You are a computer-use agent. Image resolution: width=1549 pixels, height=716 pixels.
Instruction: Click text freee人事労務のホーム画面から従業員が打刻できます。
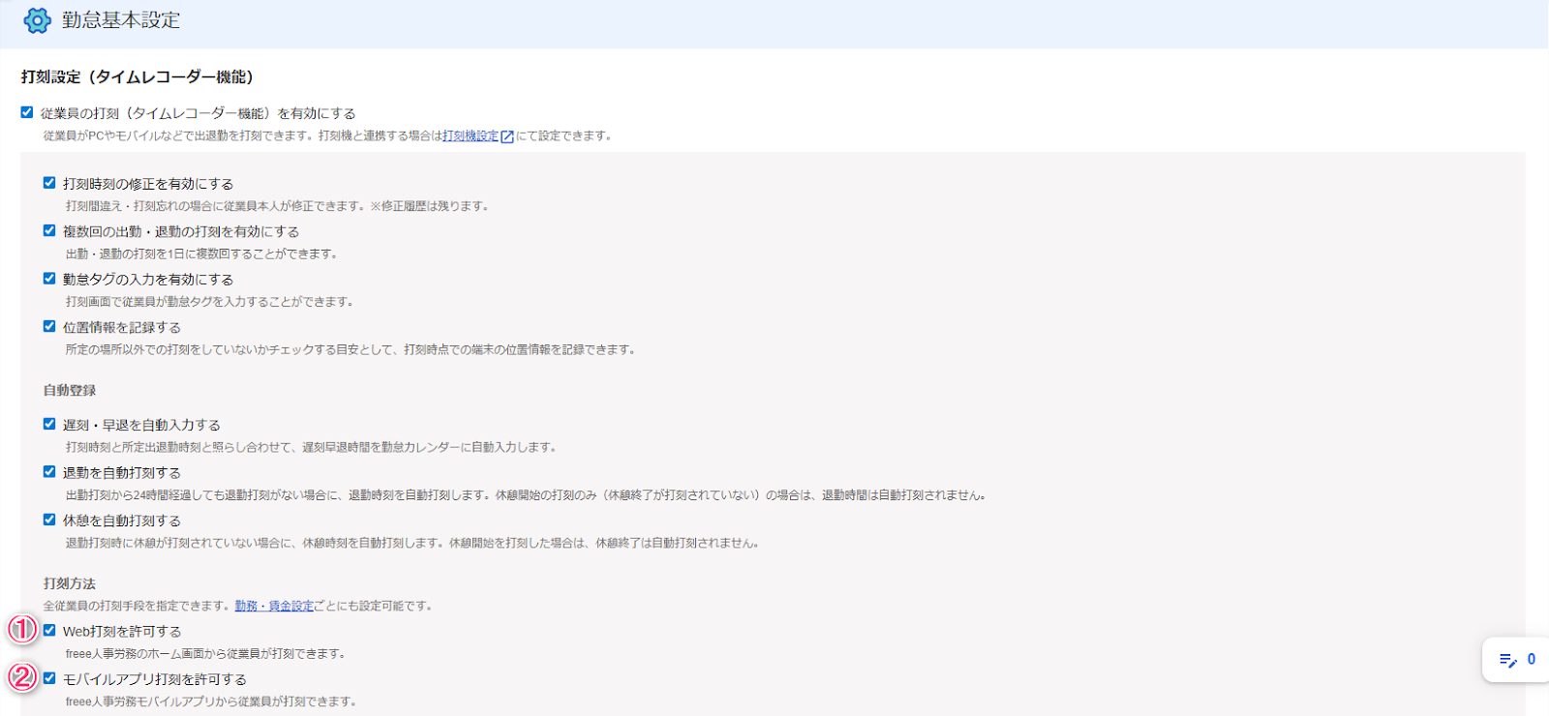click(x=206, y=654)
